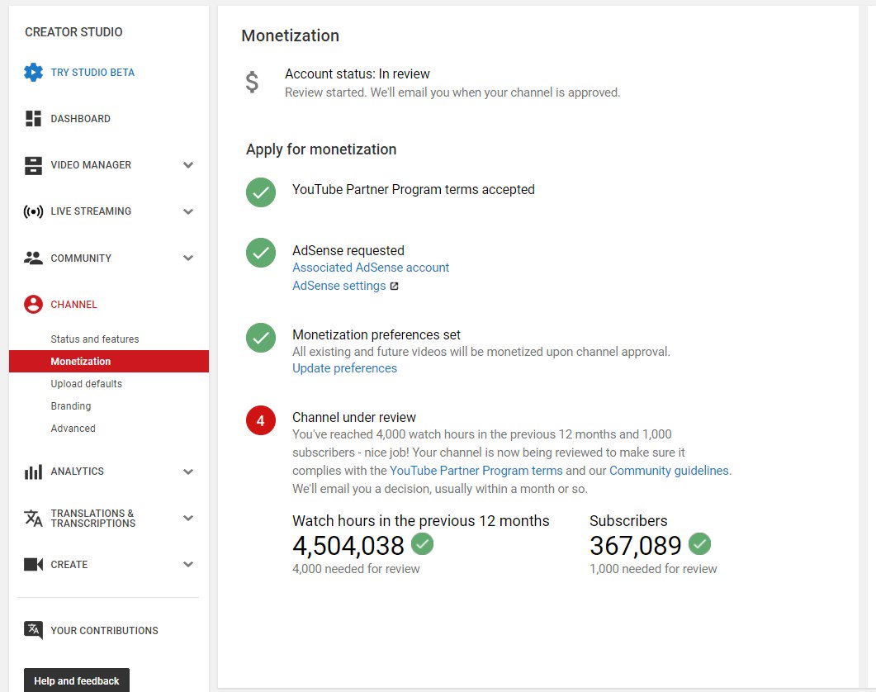Click 'Apply for monetization' heading
This screenshot has height=692, width=876.
321,149
